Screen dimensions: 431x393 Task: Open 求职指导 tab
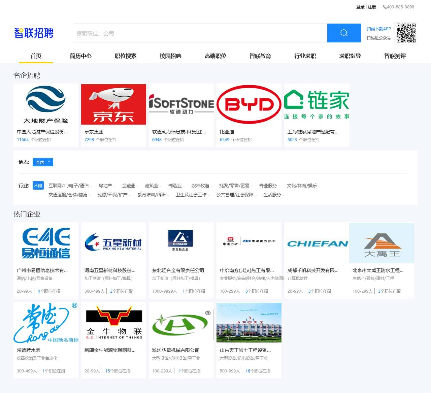tap(350, 56)
